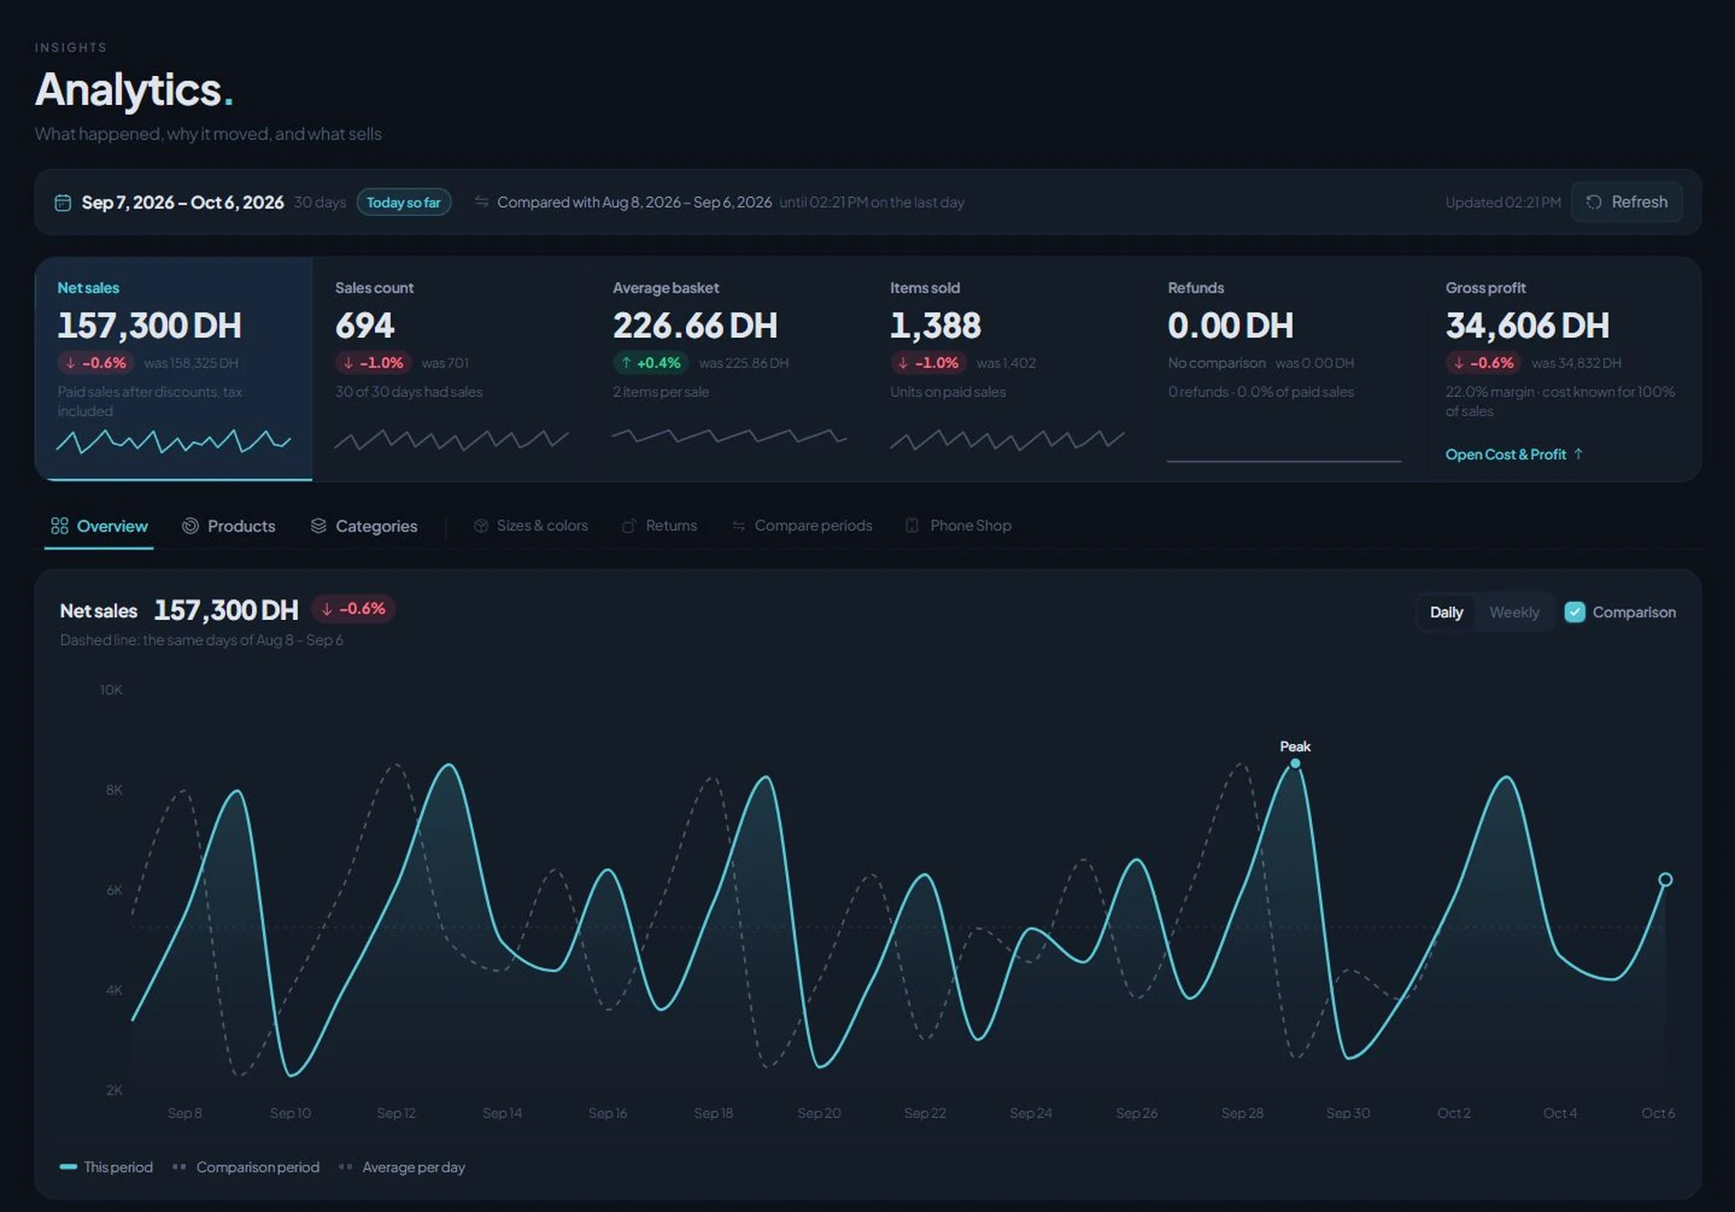Select the Sales count metric card
This screenshot has height=1212, width=1735.
451,369
